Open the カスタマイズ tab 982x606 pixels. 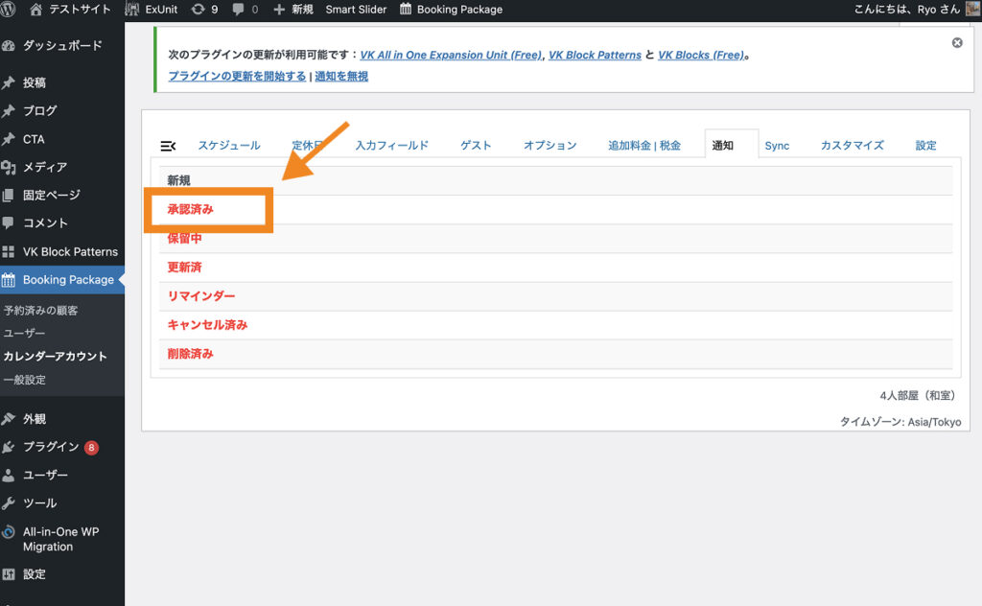click(x=852, y=146)
